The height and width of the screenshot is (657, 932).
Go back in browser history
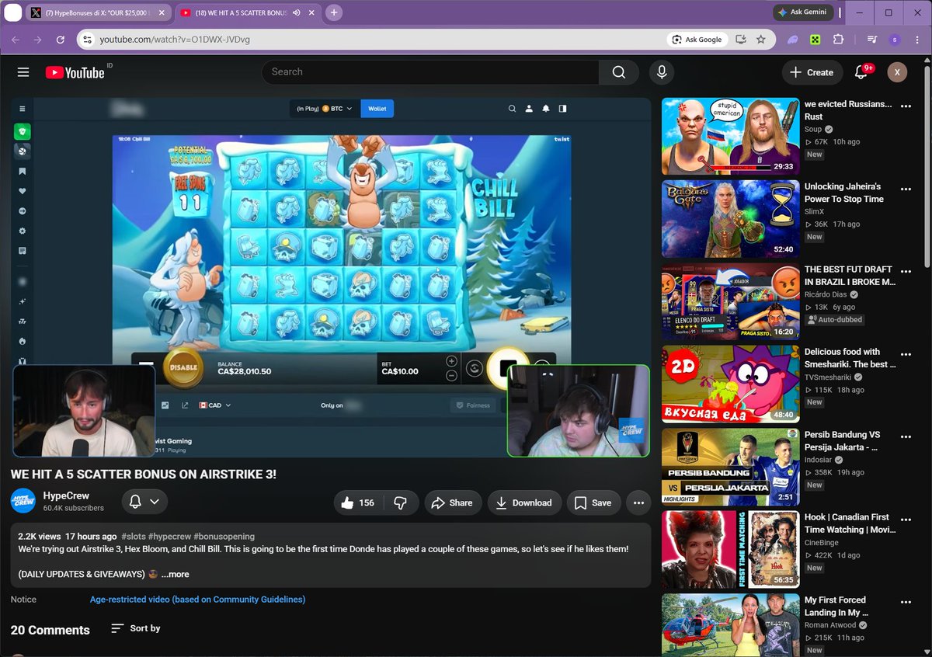click(16, 40)
